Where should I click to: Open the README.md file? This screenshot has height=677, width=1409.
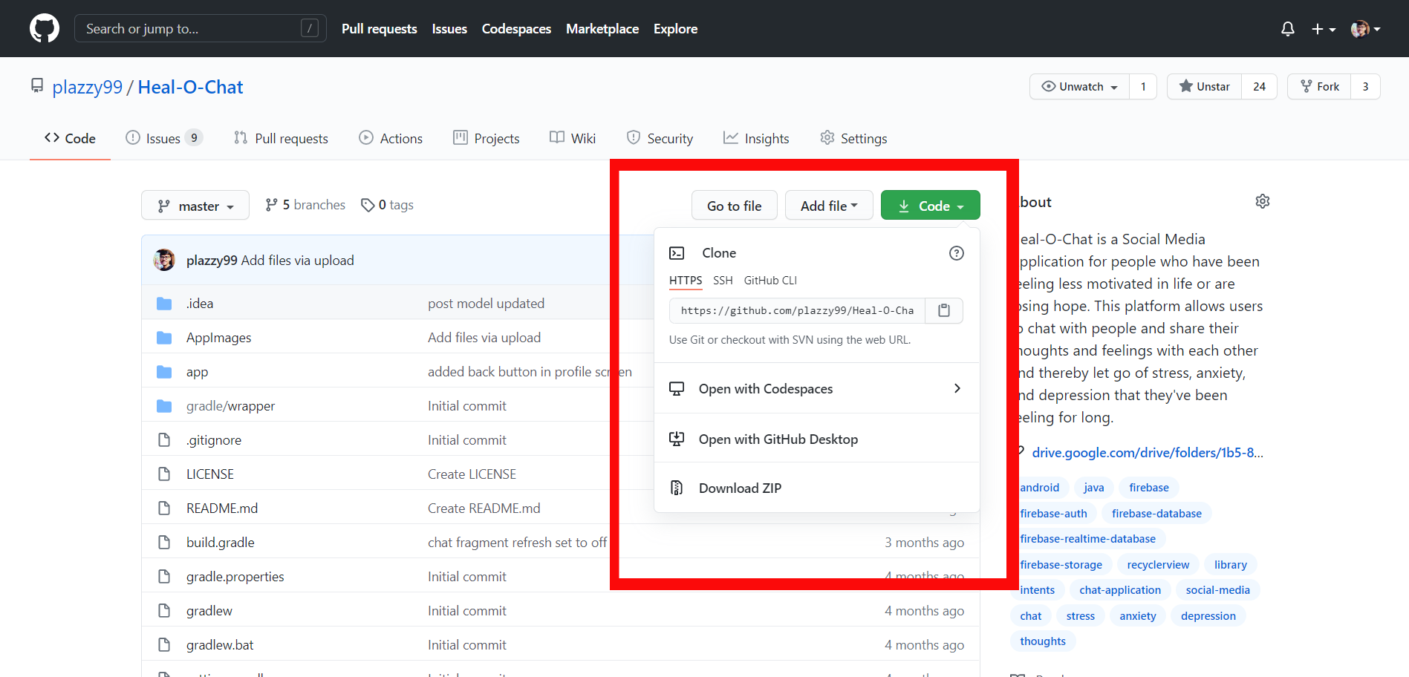(222, 508)
